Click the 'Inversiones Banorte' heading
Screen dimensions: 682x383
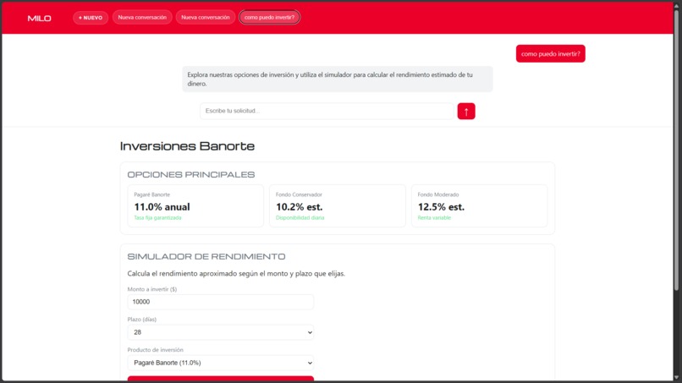click(188, 146)
